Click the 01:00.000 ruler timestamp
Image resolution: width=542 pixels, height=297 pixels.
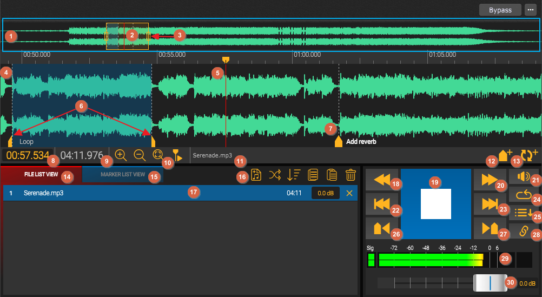(307, 55)
